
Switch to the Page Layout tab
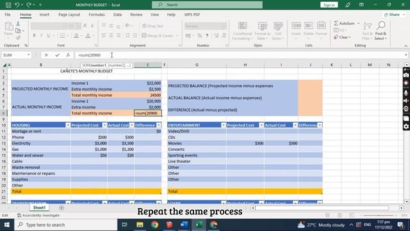[x=69, y=15]
